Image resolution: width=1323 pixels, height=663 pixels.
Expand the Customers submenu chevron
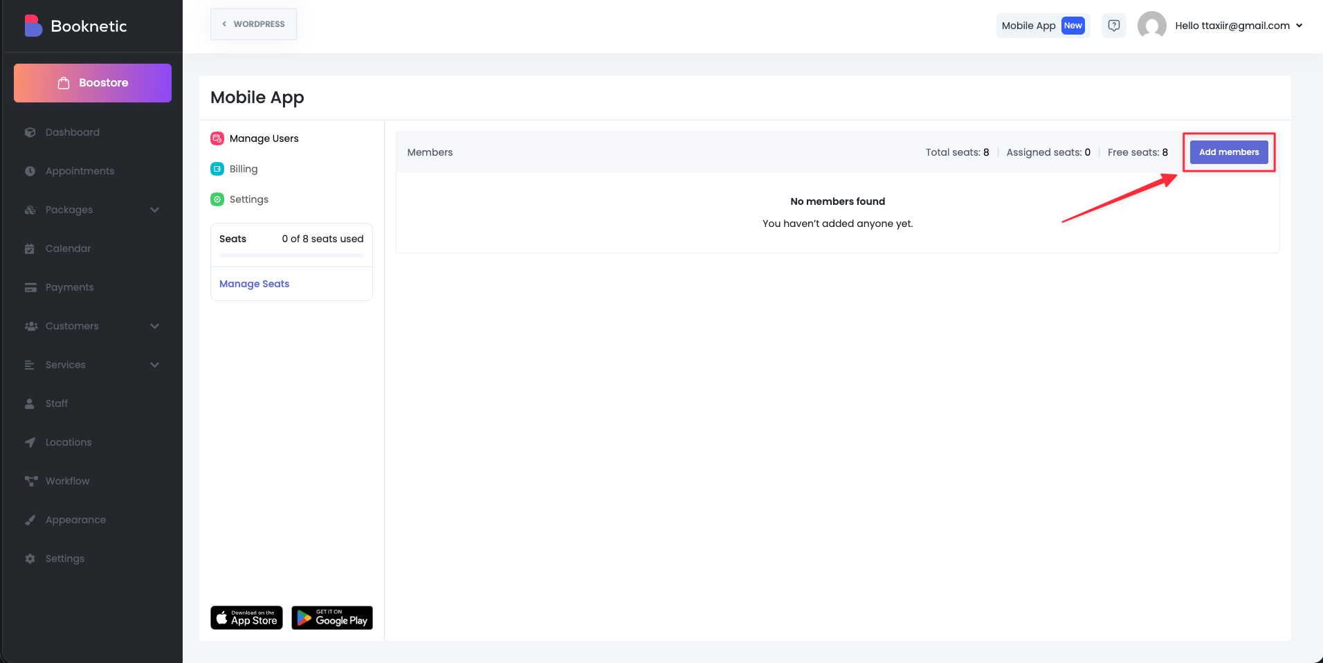154,326
